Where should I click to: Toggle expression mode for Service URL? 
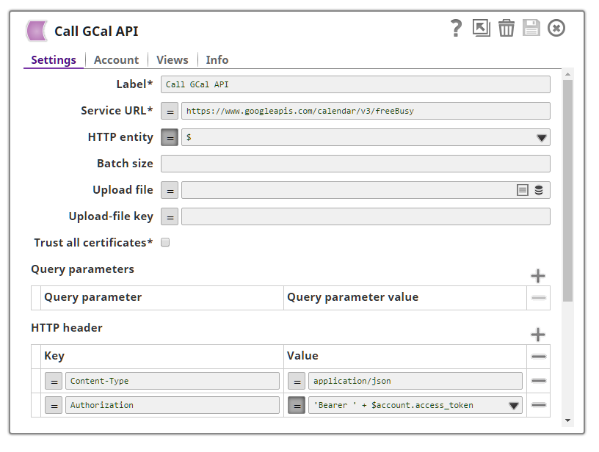[170, 111]
